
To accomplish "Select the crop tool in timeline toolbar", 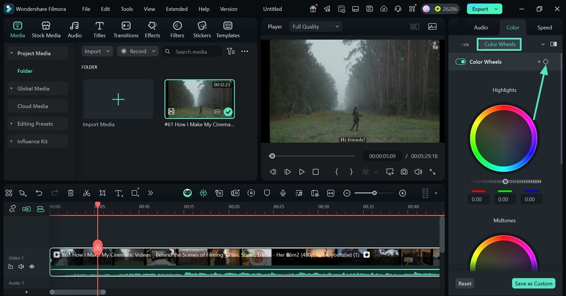I will [102, 193].
